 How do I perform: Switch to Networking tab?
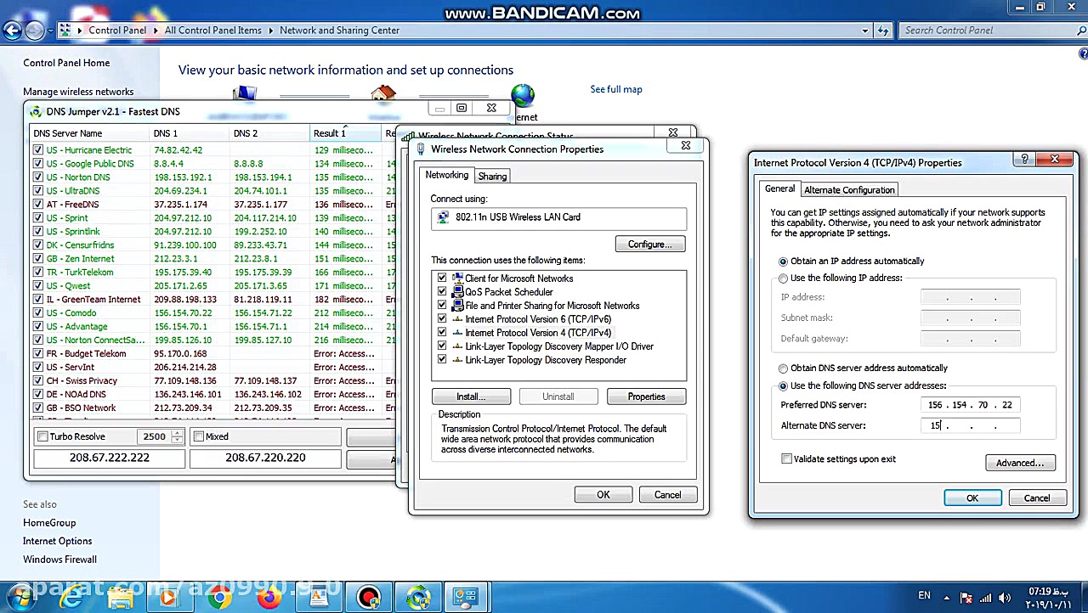(447, 175)
